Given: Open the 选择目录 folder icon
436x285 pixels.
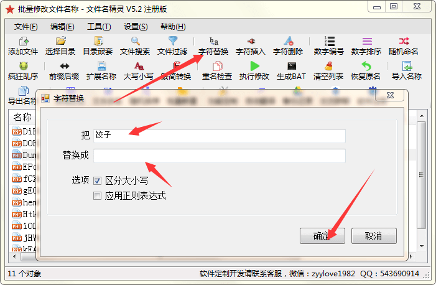Looking at the screenshot, I should (x=60, y=41).
